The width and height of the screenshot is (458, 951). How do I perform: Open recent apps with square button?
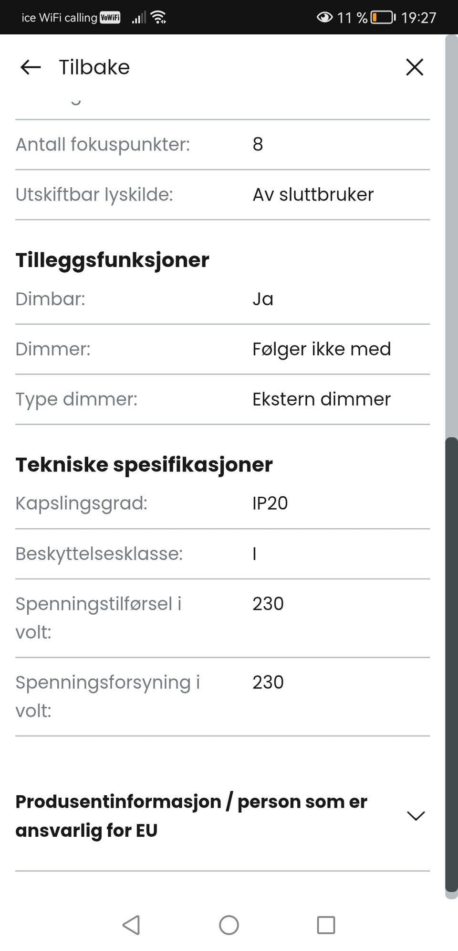pos(326,925)
